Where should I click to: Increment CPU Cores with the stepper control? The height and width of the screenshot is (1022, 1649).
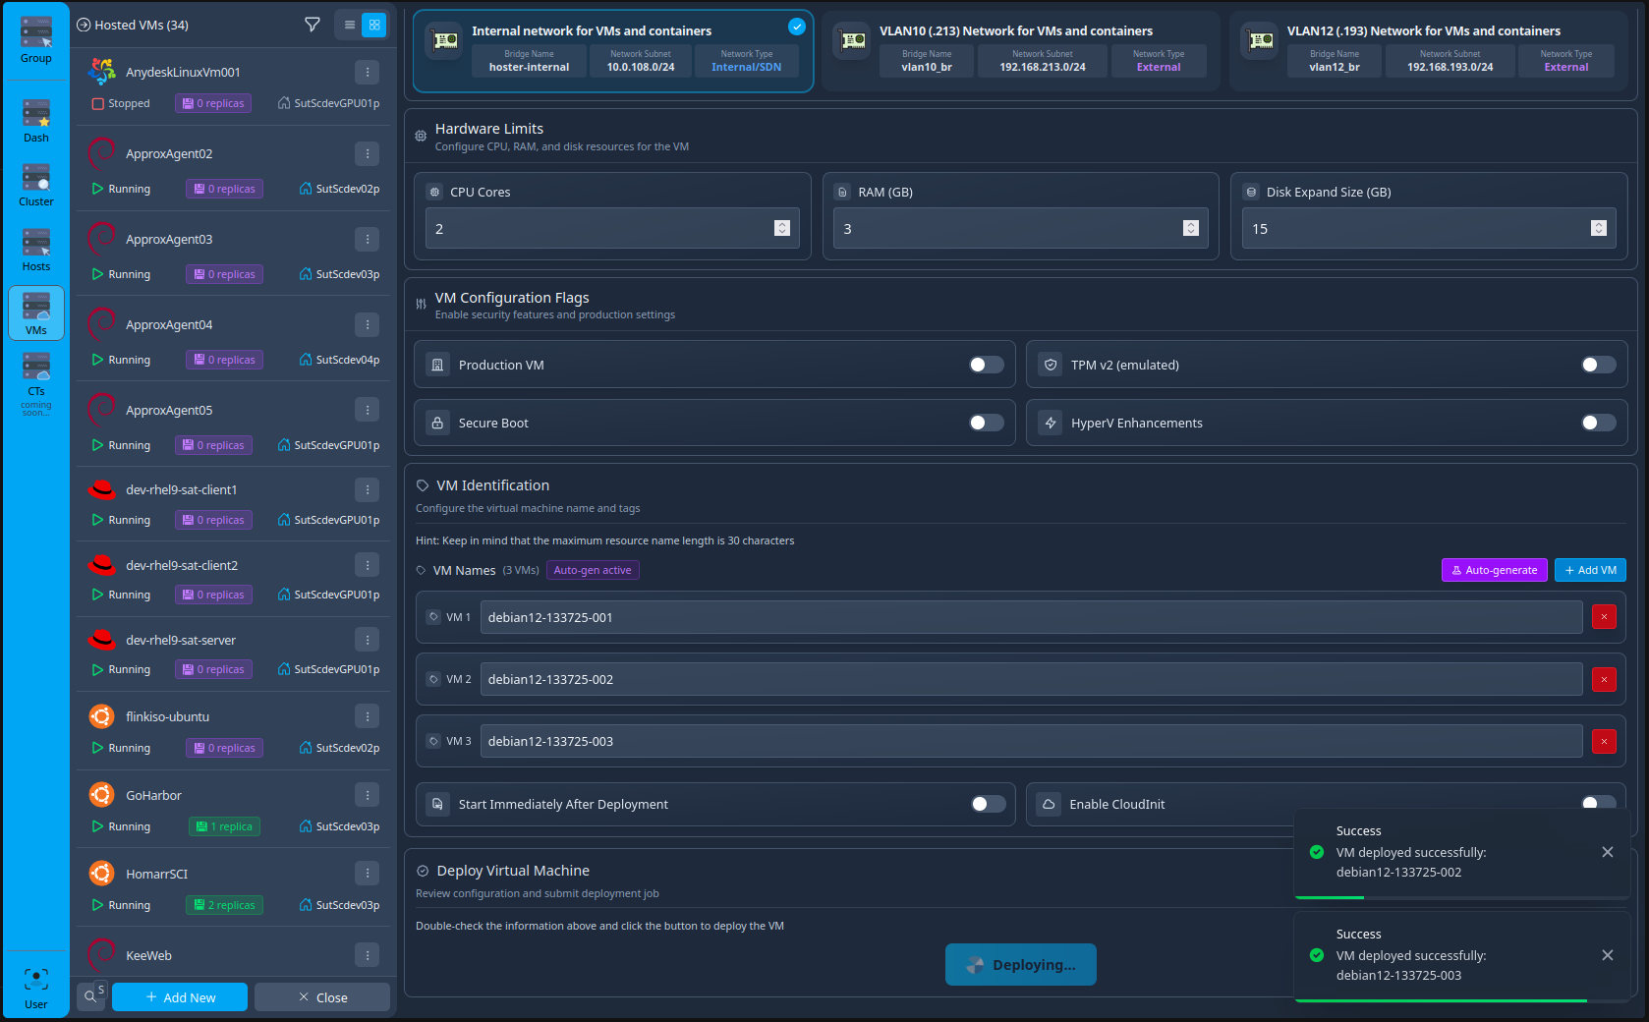point(782,223)
